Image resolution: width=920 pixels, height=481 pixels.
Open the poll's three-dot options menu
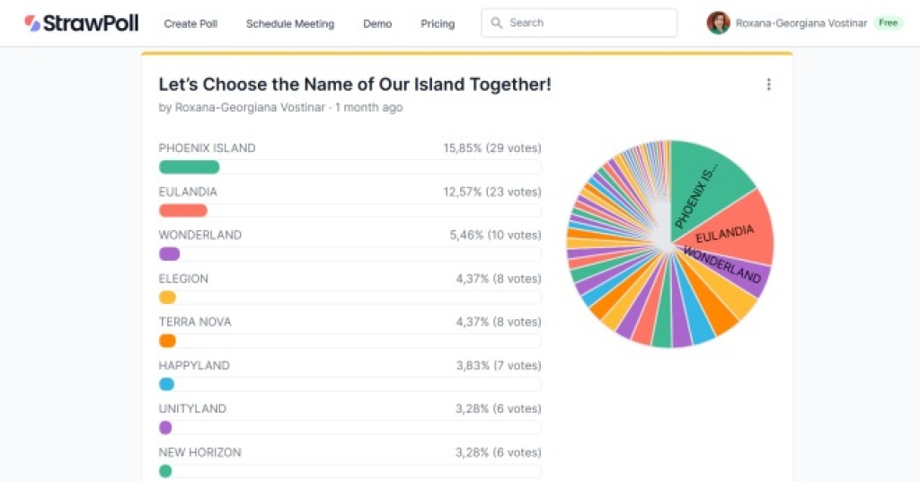tap(768, 85)
